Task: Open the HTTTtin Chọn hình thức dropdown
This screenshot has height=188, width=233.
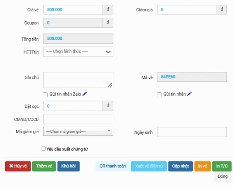Action: click(x=78, y=52)
